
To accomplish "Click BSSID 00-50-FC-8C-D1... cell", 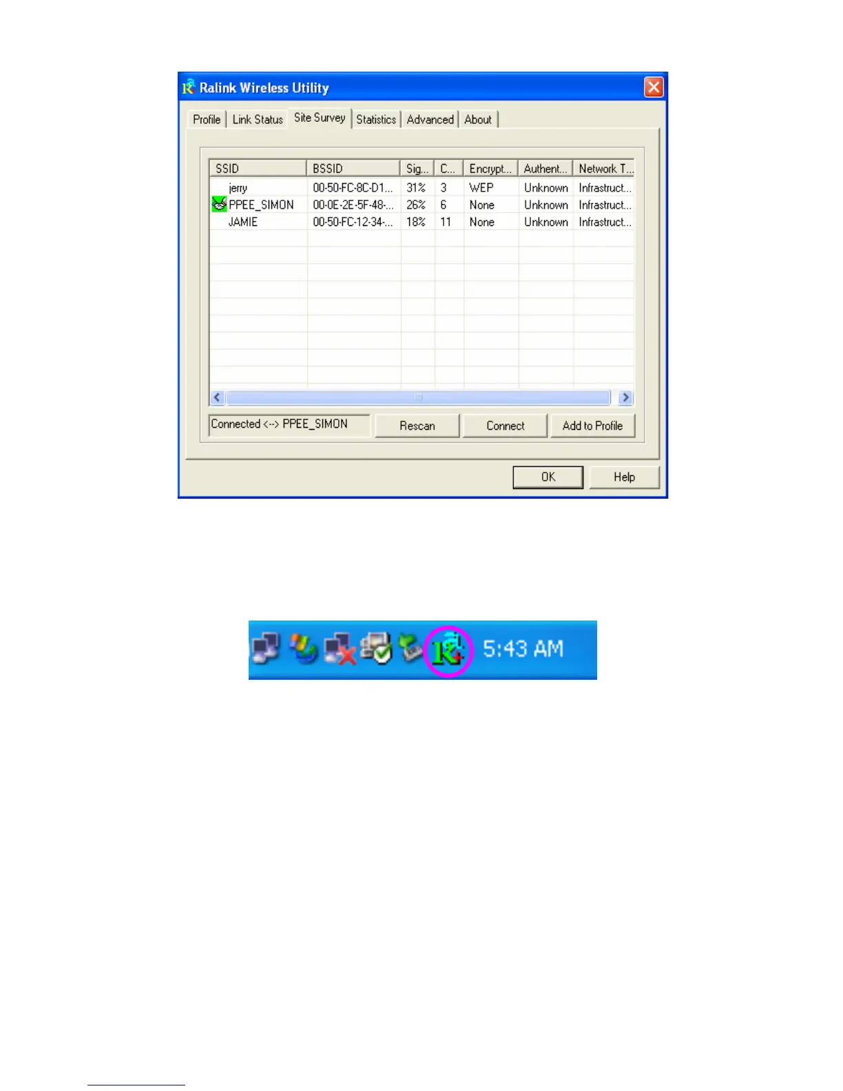I will pos(353,187).
